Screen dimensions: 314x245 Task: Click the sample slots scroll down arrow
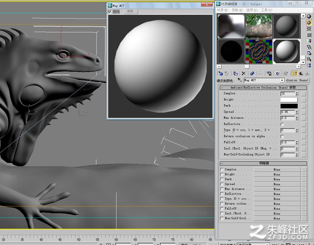(x=303, y=62)
